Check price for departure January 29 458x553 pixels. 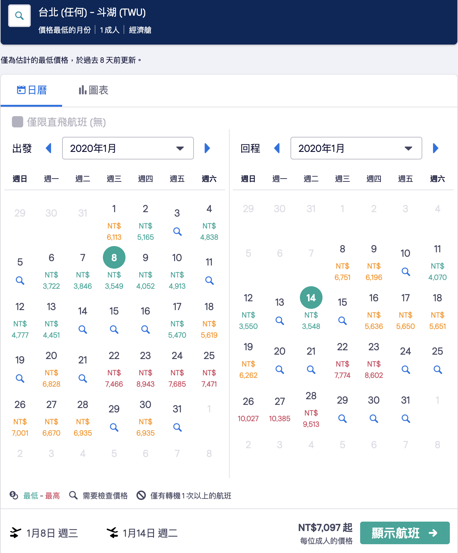114,427
